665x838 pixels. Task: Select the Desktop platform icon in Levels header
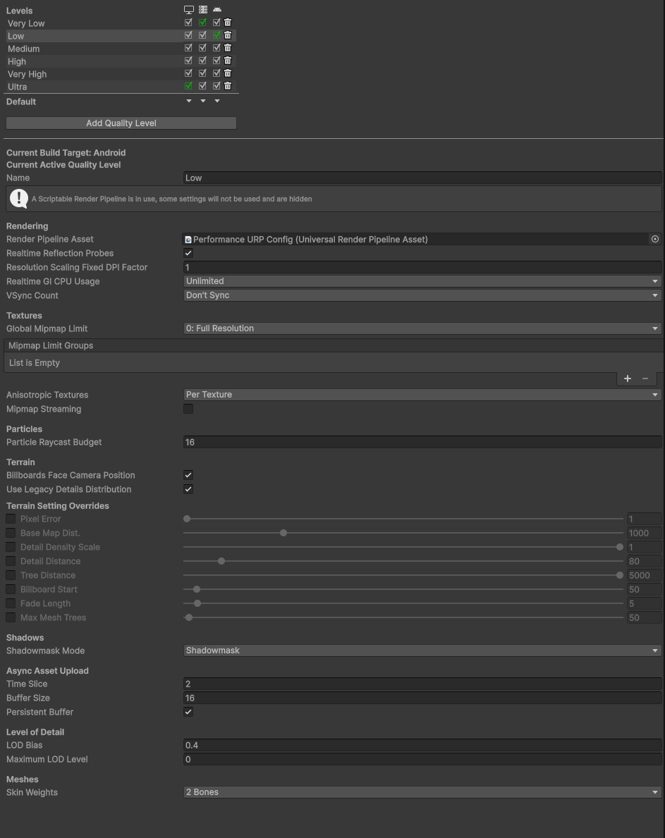(188, 9)
